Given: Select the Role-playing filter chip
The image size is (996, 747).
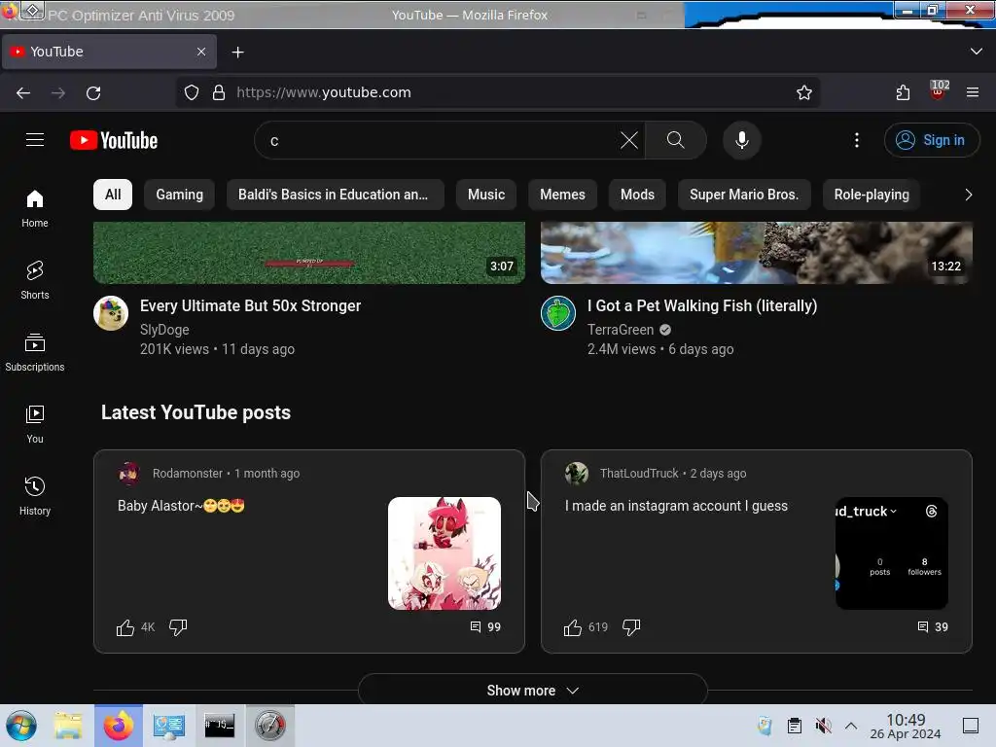Looking at the screenshot, I should point(871,195).
